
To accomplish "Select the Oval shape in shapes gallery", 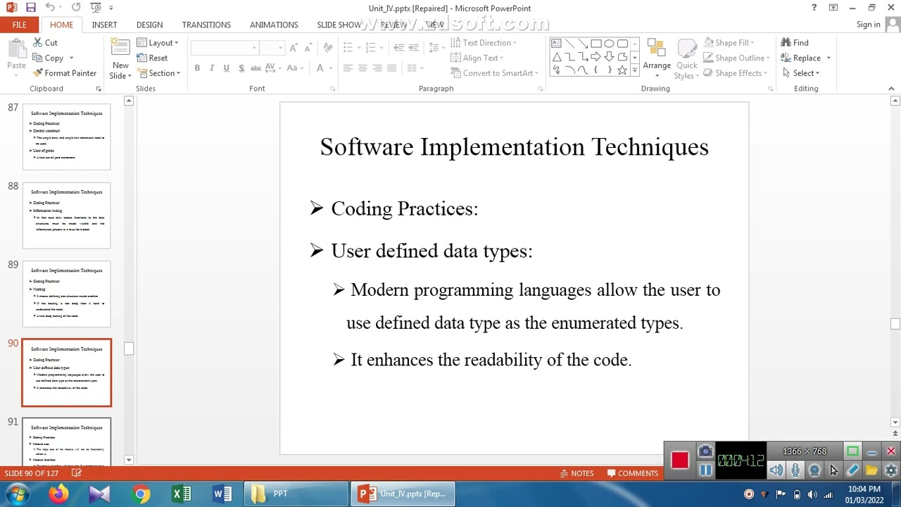I will [610, 43].
